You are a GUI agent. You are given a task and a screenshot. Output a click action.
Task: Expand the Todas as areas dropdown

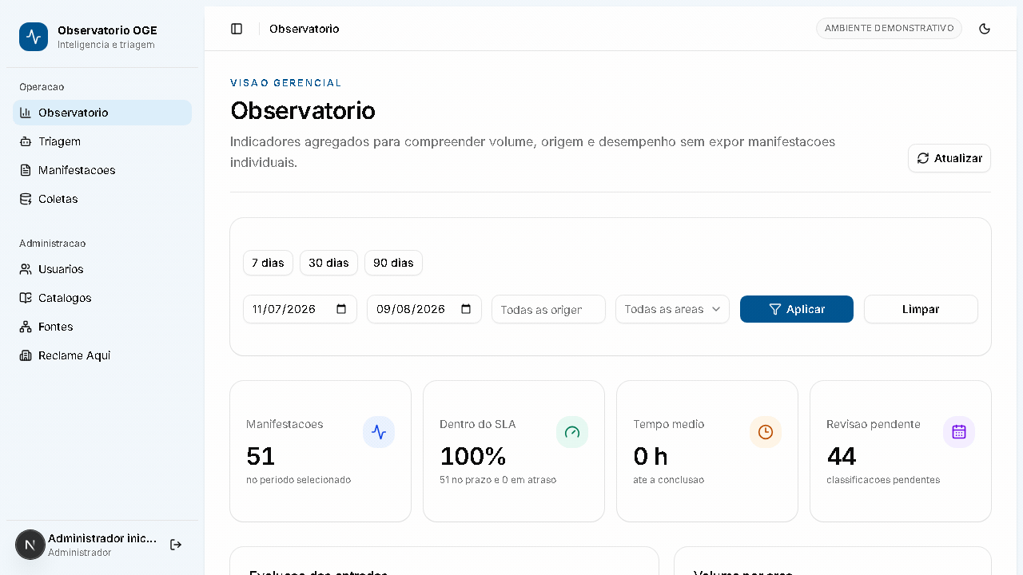672,309
